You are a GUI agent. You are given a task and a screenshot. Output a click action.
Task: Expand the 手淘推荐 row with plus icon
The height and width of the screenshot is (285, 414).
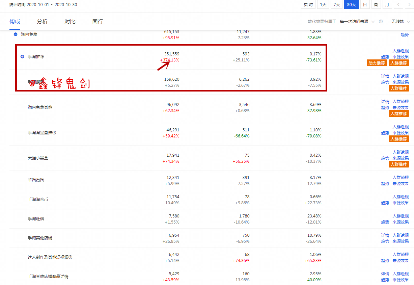point(22,57)
